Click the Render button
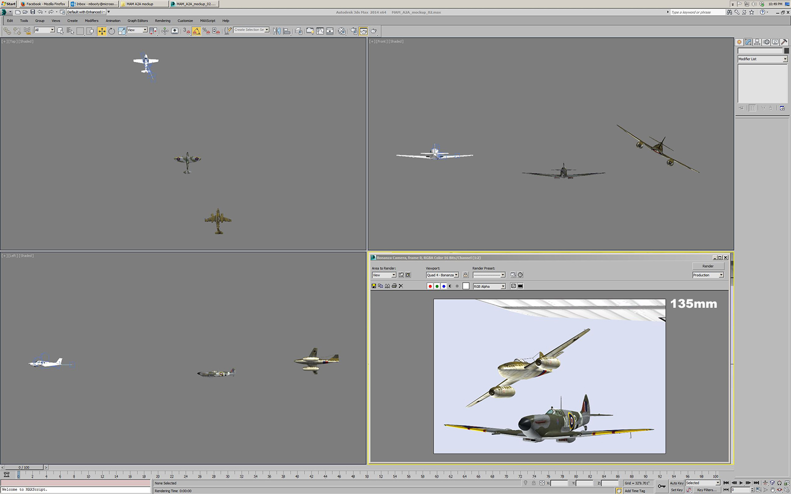The width and height of the screenshot is (791, 494). pyautogui.click(x=707, y=266)
